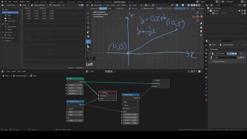Click the Outliner filter funnel icon
The height and width of the screenshot is (139, 247).
click(240, 5)
